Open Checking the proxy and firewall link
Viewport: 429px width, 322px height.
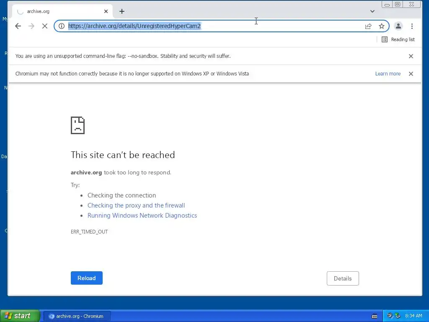click(x=136, y=205)
